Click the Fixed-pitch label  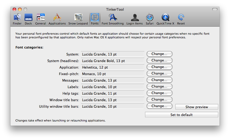(69, 74)
